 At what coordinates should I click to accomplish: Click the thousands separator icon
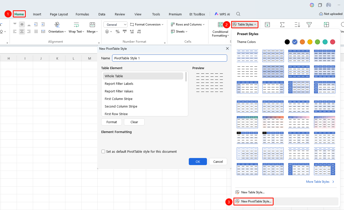coord(125,32)
